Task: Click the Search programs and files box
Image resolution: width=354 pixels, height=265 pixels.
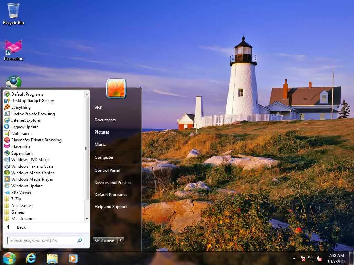Action: point(46,241)
